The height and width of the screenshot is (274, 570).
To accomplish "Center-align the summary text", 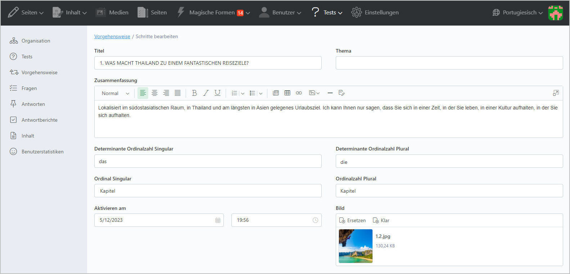I will pyautogui.click(x=154, y=93).
